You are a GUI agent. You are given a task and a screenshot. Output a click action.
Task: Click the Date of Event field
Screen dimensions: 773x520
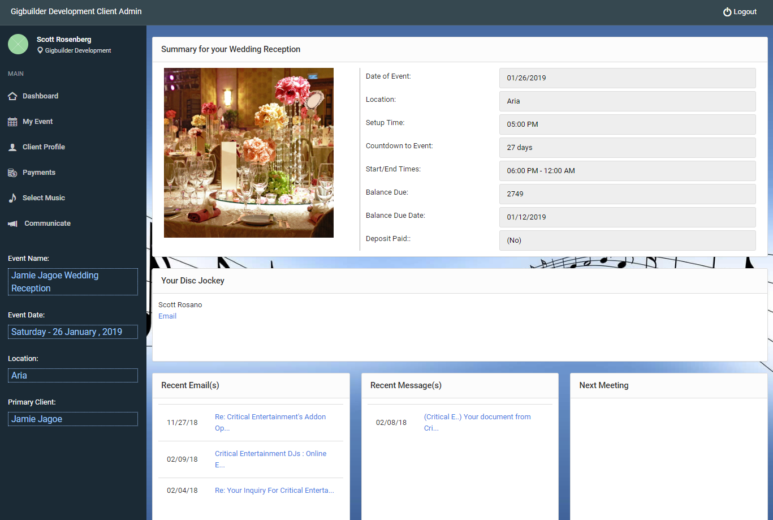tap(627, 78)
